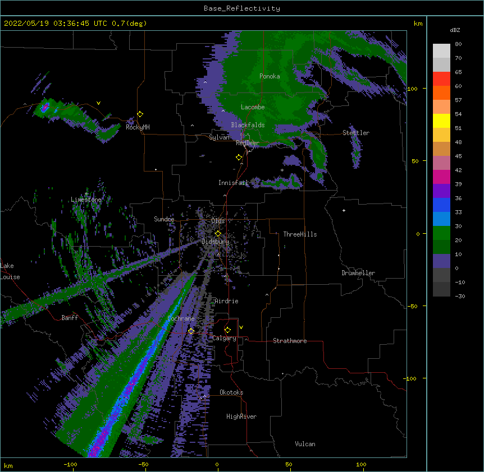This screenshot has width=484, height=472.
Task: Click the yellow diamond marker beside RockyMH
Action: (140, 114)
